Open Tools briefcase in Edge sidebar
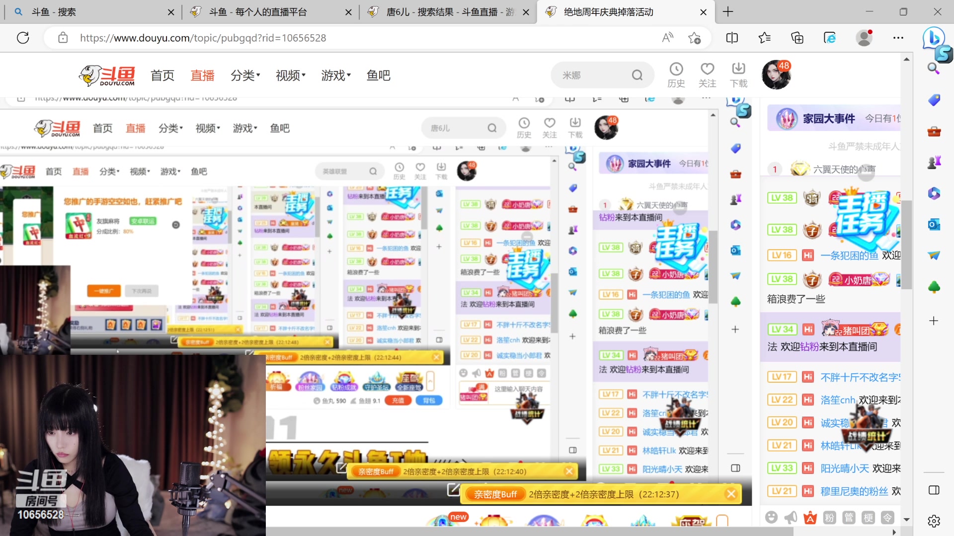The height and width of the screenshot is (536, 954). pos(934,131)
